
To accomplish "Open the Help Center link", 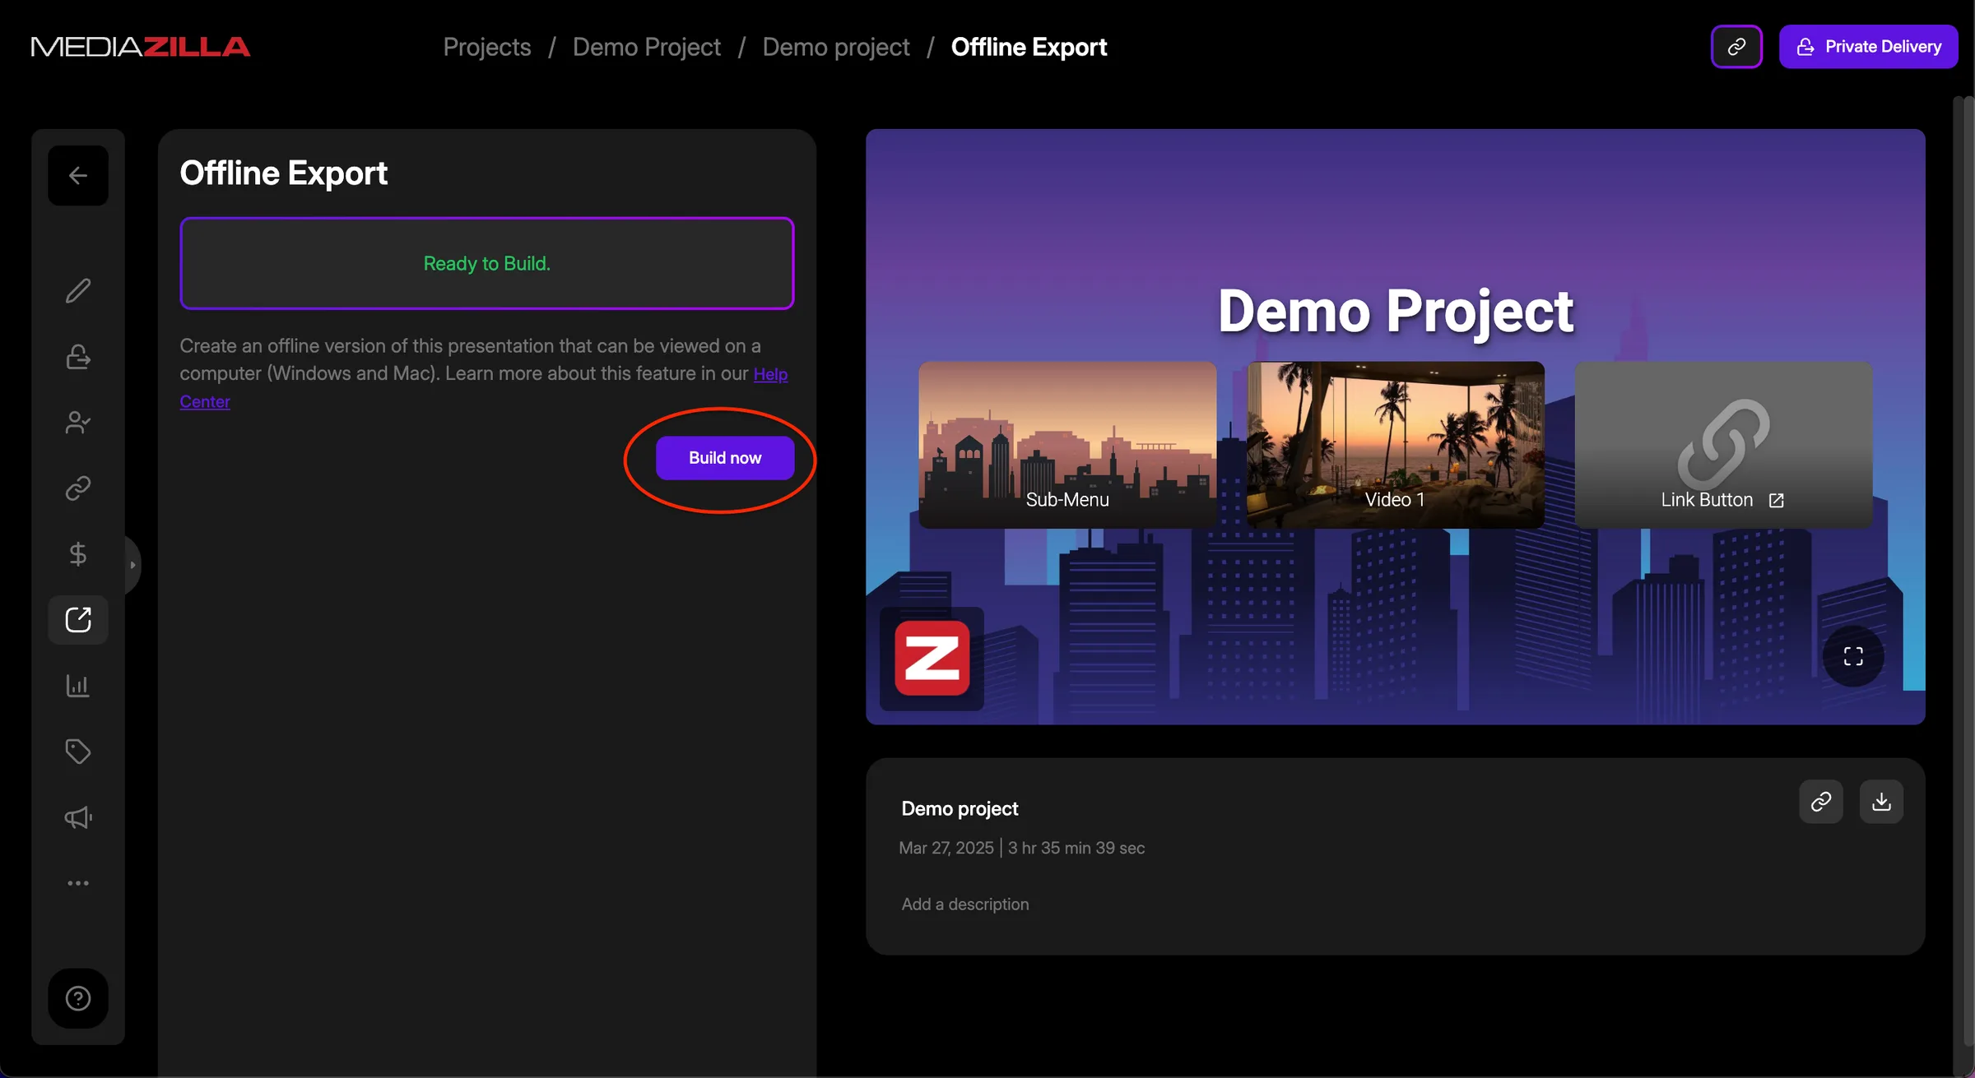I will (770, 374).
